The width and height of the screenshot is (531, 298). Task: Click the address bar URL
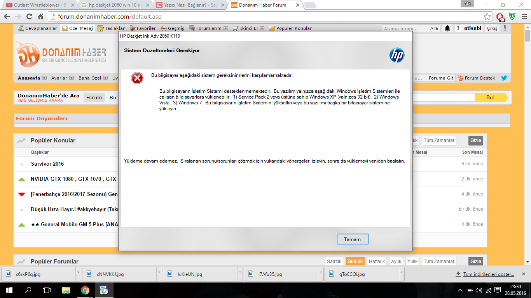(x=110, y=17)
